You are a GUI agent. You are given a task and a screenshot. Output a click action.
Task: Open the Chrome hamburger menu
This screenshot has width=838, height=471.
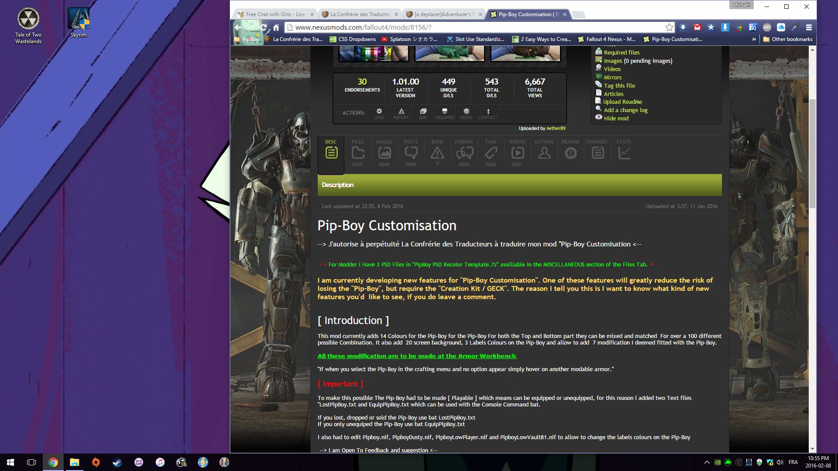click(x=809, y=27)
